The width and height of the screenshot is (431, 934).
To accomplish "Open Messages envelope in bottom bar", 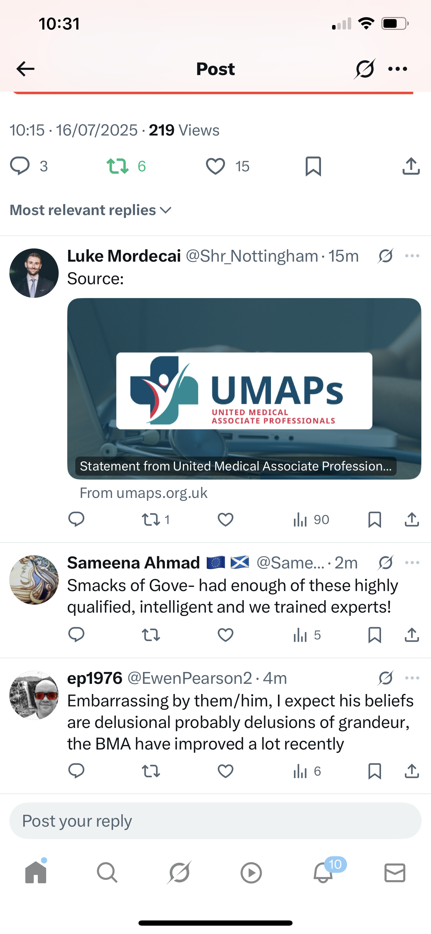I will coord(395,872).
